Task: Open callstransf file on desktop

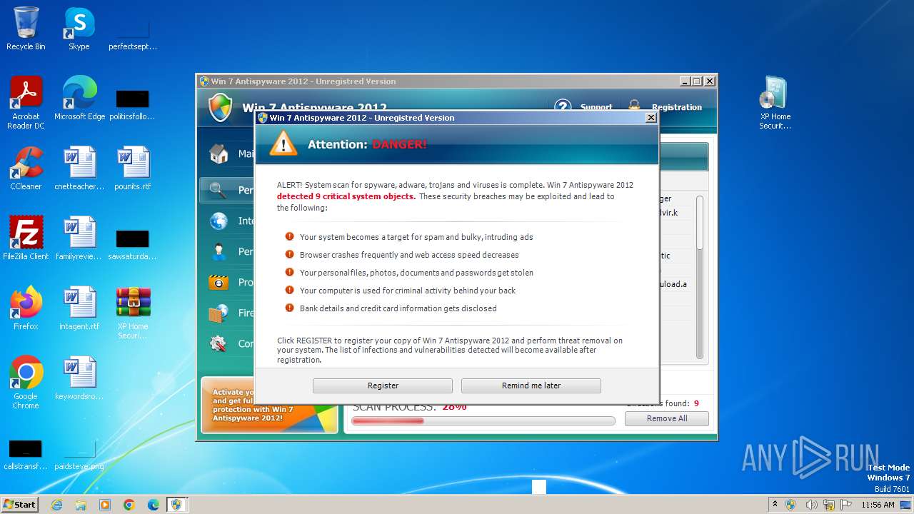Action: click(26, 454)
